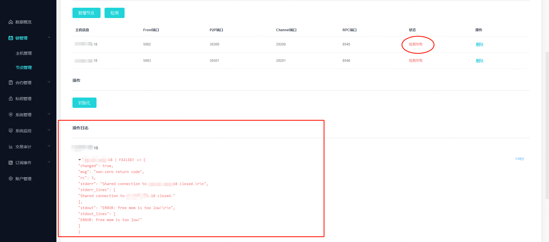Click the 系统管理 shield icon

11,115
